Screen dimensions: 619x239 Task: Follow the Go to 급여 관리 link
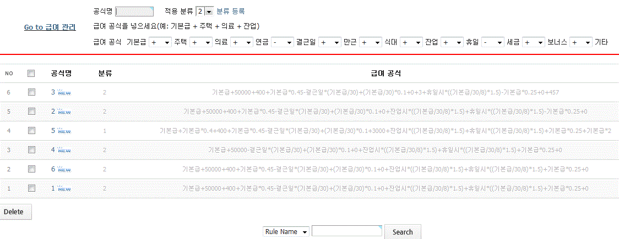(x=50, y=27)
